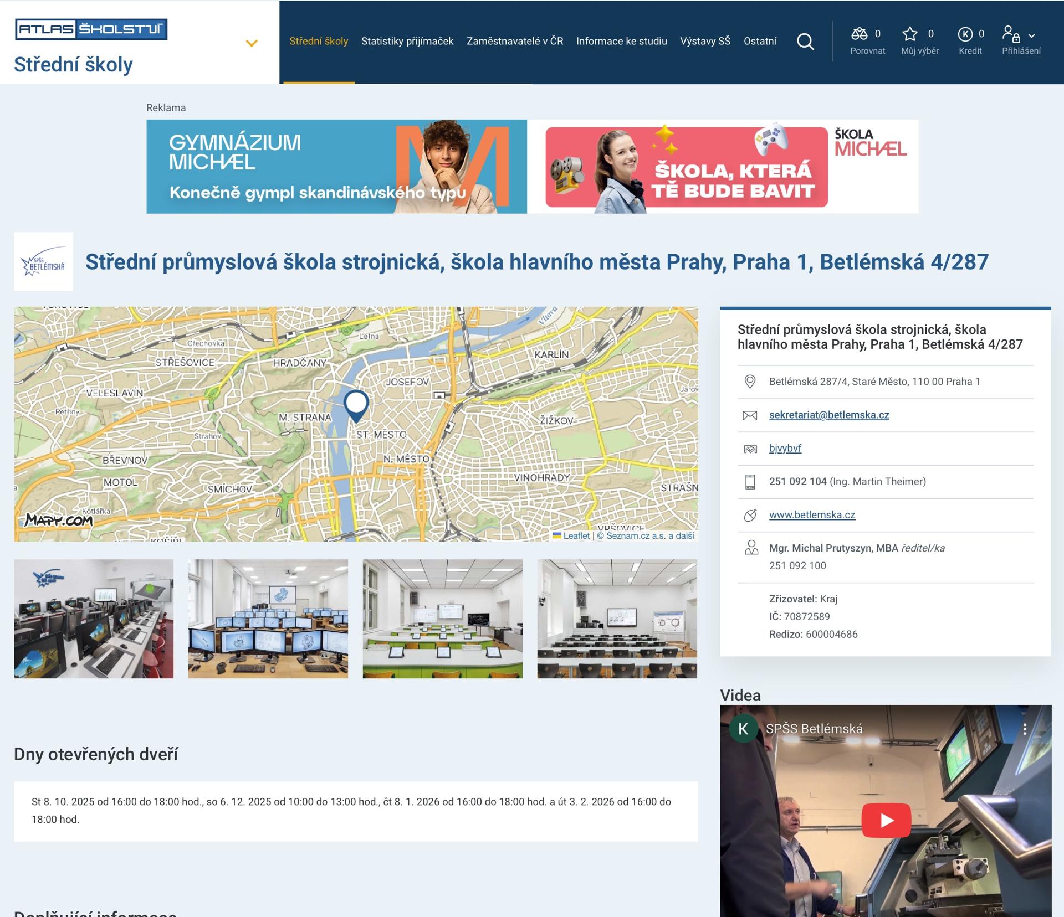Click the blue map location pin
The height and width of the screenshot is (917, 1064).
click(x=356, y=404)
